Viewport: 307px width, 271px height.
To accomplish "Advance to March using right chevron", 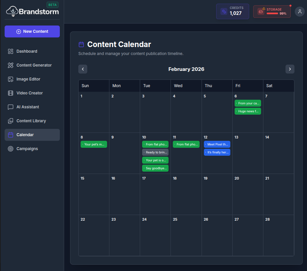I will (290, 69).
